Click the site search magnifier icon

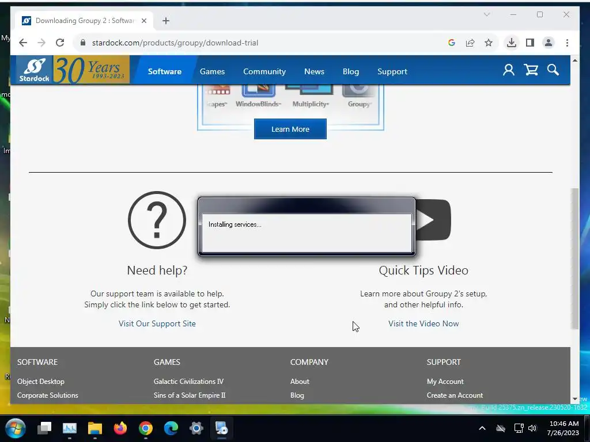[553, 70]
